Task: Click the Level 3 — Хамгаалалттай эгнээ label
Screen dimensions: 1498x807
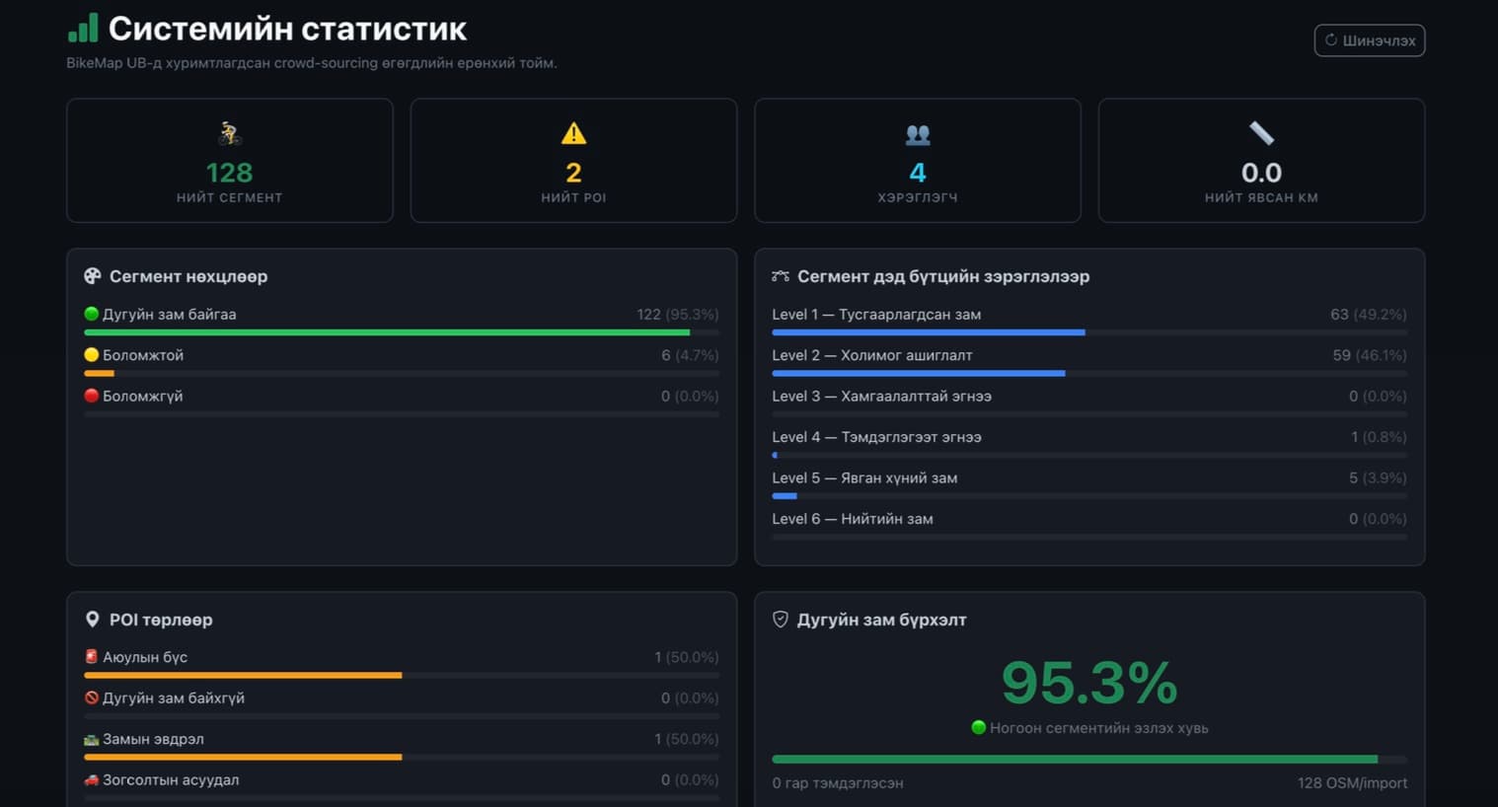Action: point(882,396)
